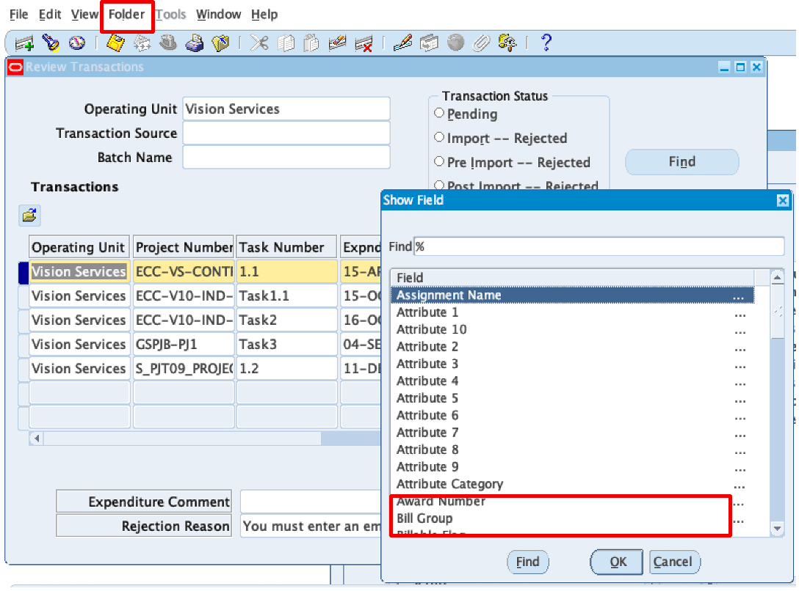Select Attribute Category in the field list
Image resolution: width=799 pixels, height=591 pixels.
point(449,484)
